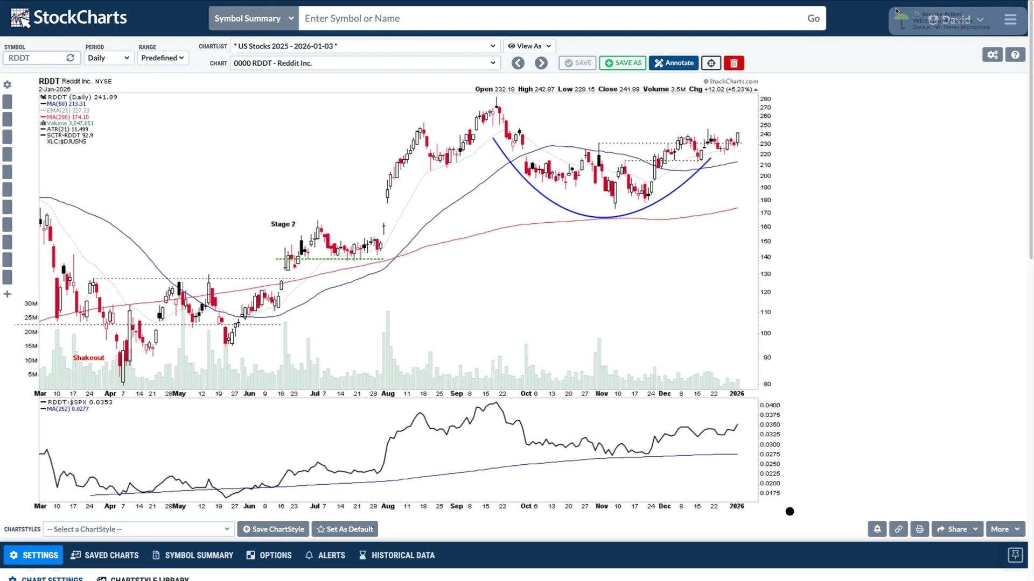The width and height of the screenshot is (1034, 581).
Task: Open the help question mark icon
Action: pos(1016,54)
